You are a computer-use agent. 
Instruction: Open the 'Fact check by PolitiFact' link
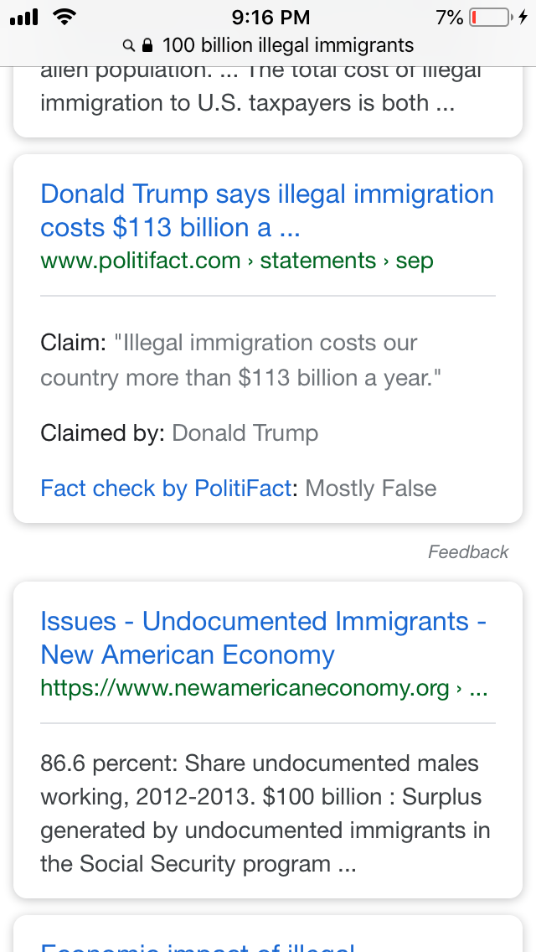coord(166,488)
